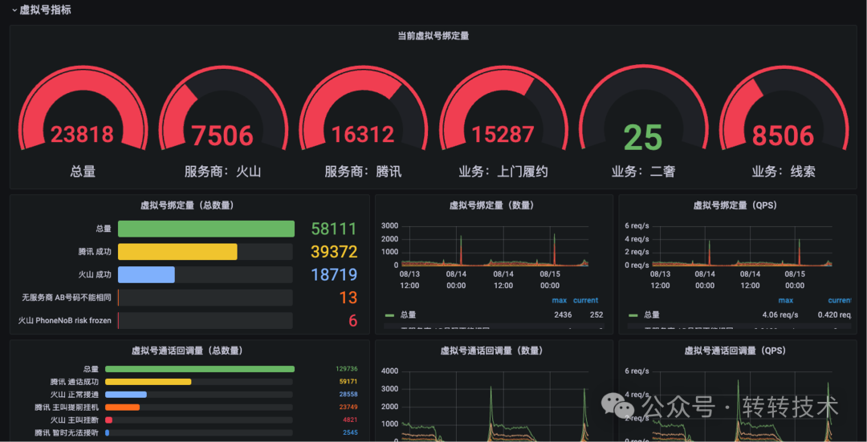
Task: Sort by current in 虚拟号绑定量(数量) legend
Action: [x=585, y=301]
